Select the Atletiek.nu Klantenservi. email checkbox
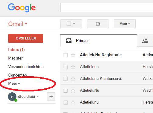The width and height of the screenshot is (153, 113). pyautogui.click(x=65, y=79)
